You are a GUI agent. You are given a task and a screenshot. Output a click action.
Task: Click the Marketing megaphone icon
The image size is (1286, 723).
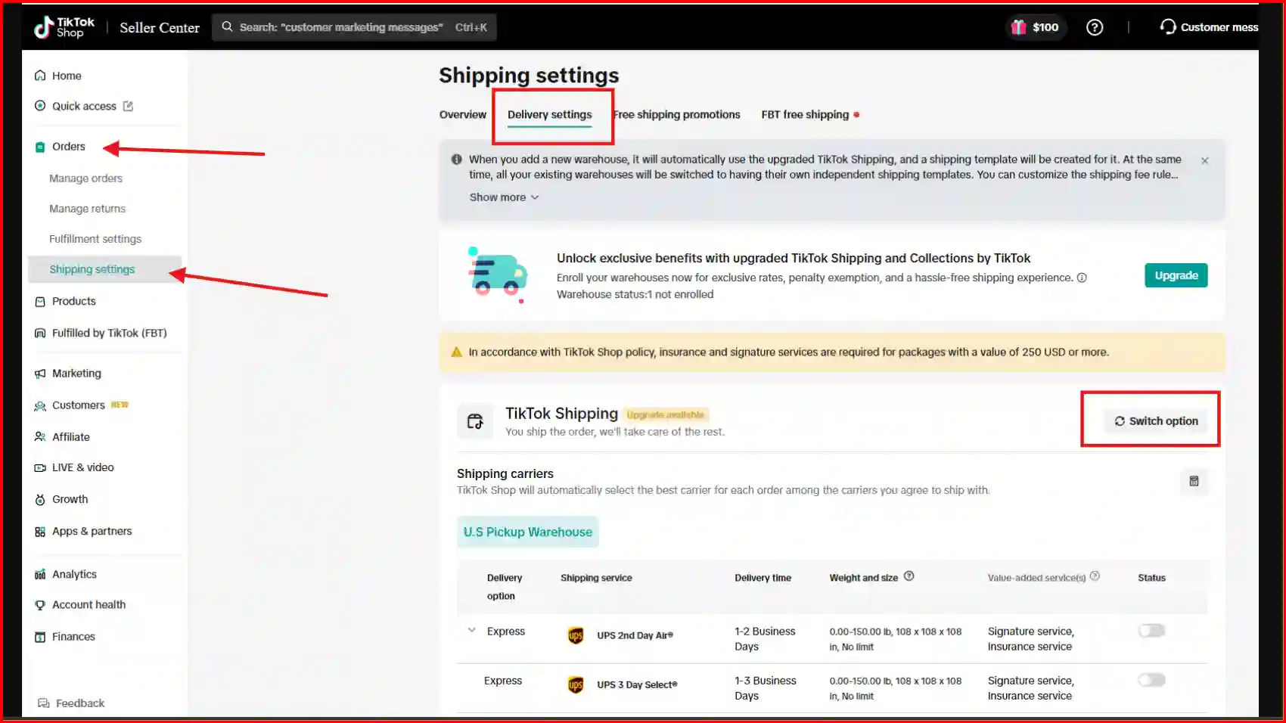40,374
